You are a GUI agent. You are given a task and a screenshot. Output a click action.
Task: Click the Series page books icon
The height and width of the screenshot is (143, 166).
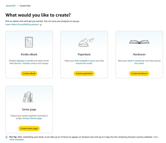click(28, 97)
